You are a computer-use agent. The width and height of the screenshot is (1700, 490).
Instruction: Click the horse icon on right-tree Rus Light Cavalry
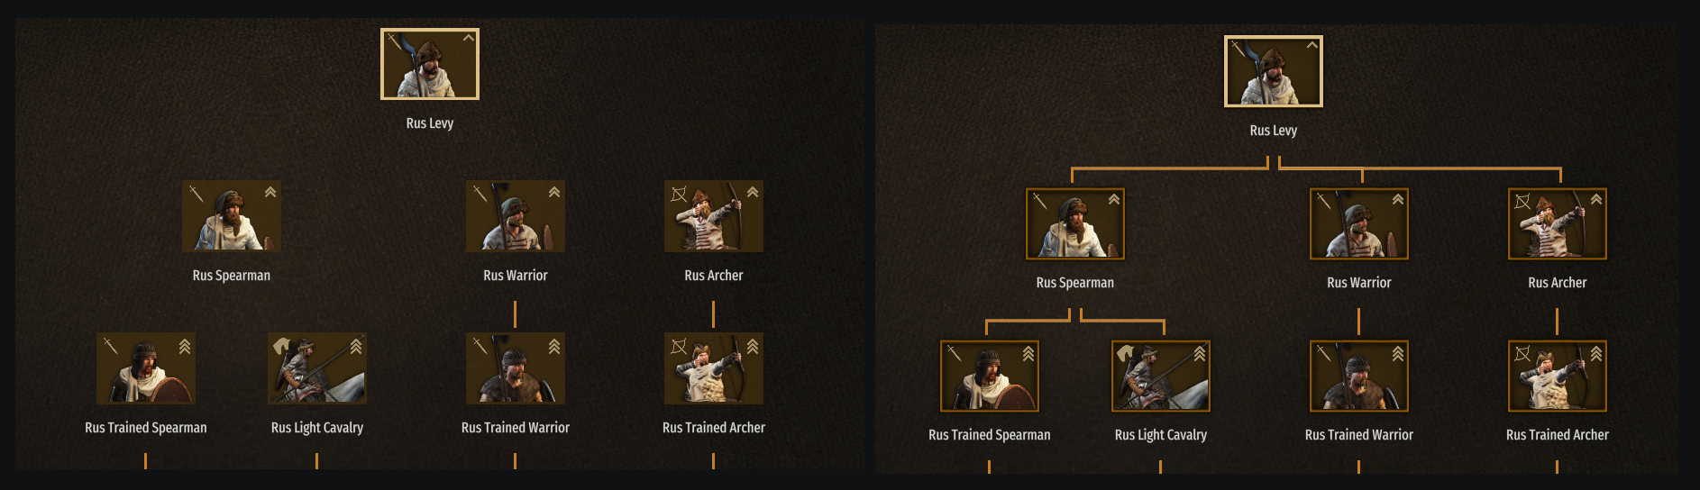[x=1126, y=353]
